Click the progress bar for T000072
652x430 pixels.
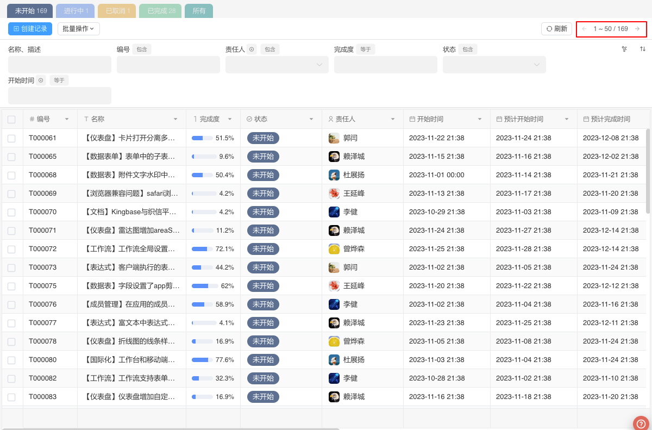[x=202, y=249]
